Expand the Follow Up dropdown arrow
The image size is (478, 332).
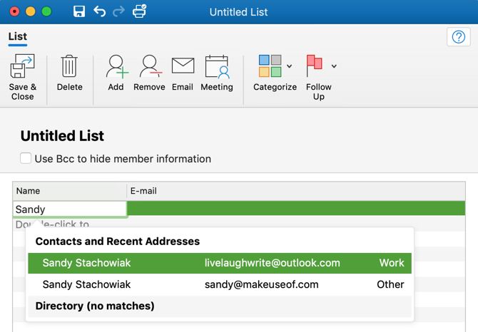coord(334,66)
